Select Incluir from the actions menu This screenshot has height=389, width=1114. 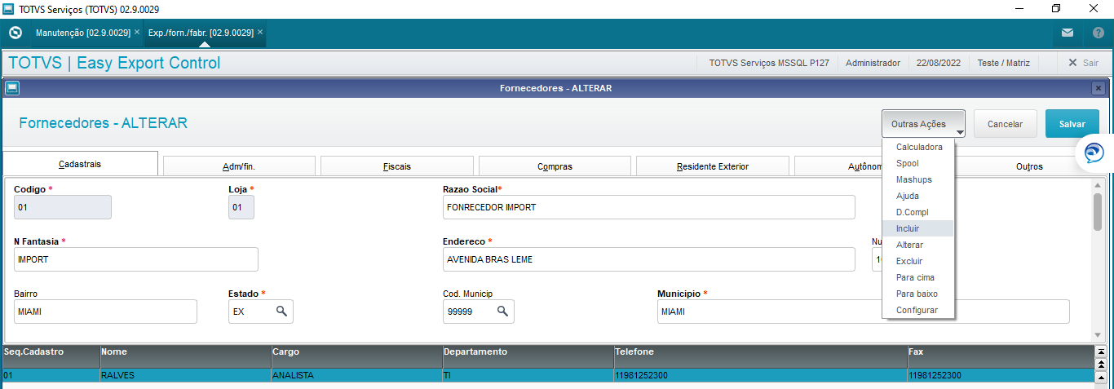coord(907,228)
